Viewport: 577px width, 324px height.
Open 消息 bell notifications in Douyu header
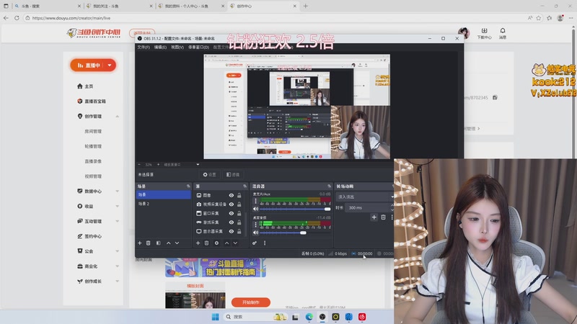(503, 33)
